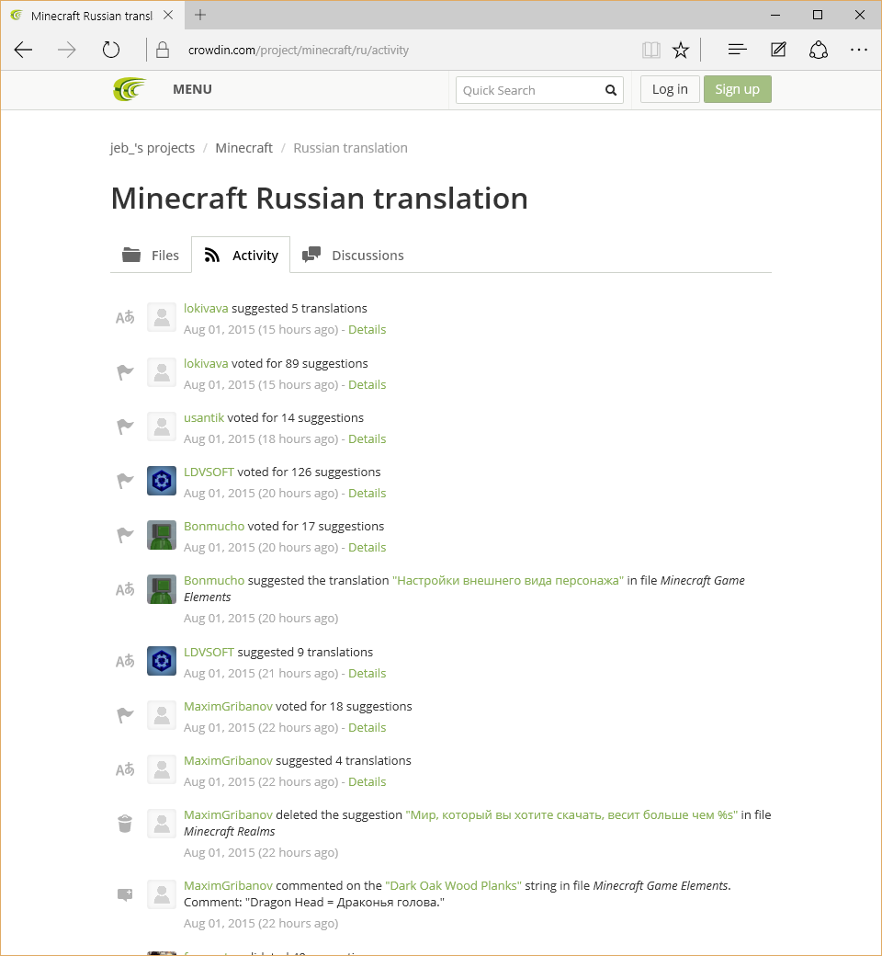Viewport: 882px width, 956px height.
Task: Click LDVSOFT avatar beside 126 suggestions
Action: pyautogui.click(x=162, y=481)
